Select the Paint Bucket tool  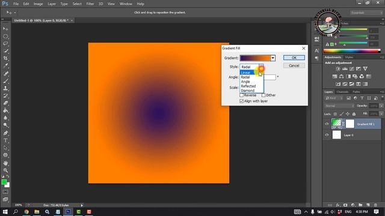point(5,110)
